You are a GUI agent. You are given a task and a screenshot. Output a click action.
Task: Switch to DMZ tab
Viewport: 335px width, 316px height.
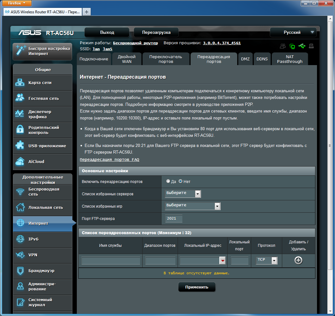[245, 59]
